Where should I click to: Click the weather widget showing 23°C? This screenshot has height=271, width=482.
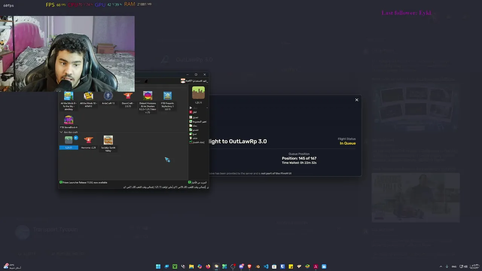point(12,266)
